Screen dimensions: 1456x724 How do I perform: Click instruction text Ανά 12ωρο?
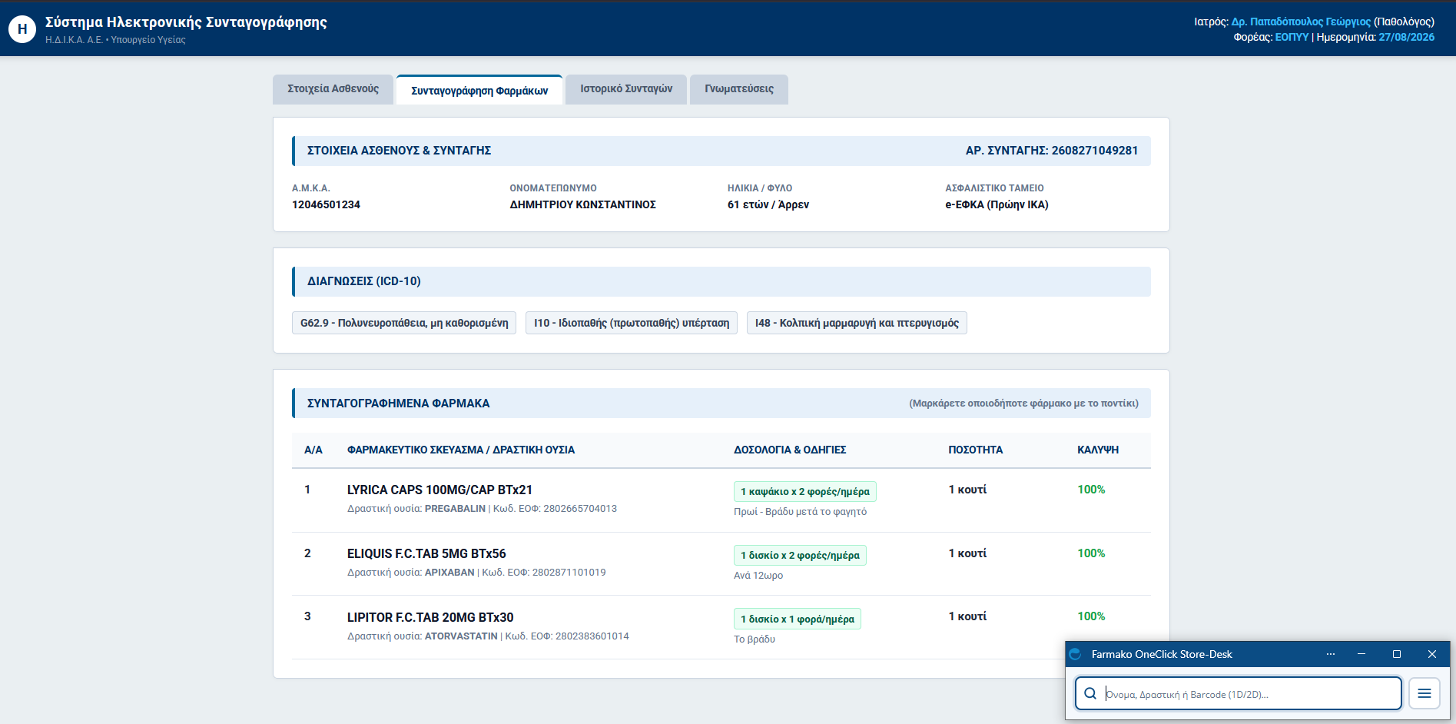click(x=758, y=576)
